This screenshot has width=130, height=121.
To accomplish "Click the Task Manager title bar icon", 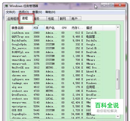I will [6, 6].
